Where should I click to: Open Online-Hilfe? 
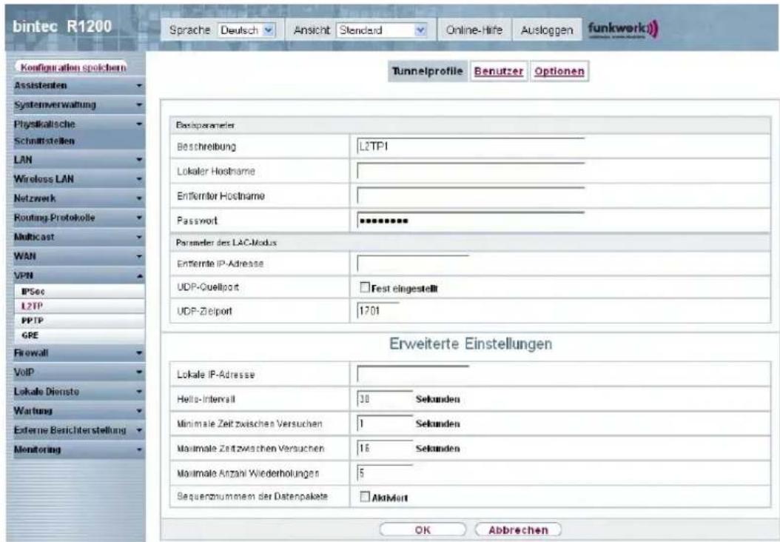pos(474,30)
